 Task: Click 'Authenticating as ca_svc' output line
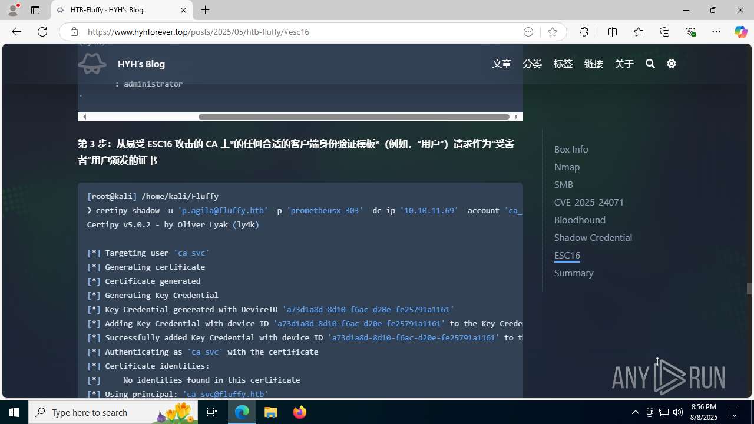(x=203, y=352)
